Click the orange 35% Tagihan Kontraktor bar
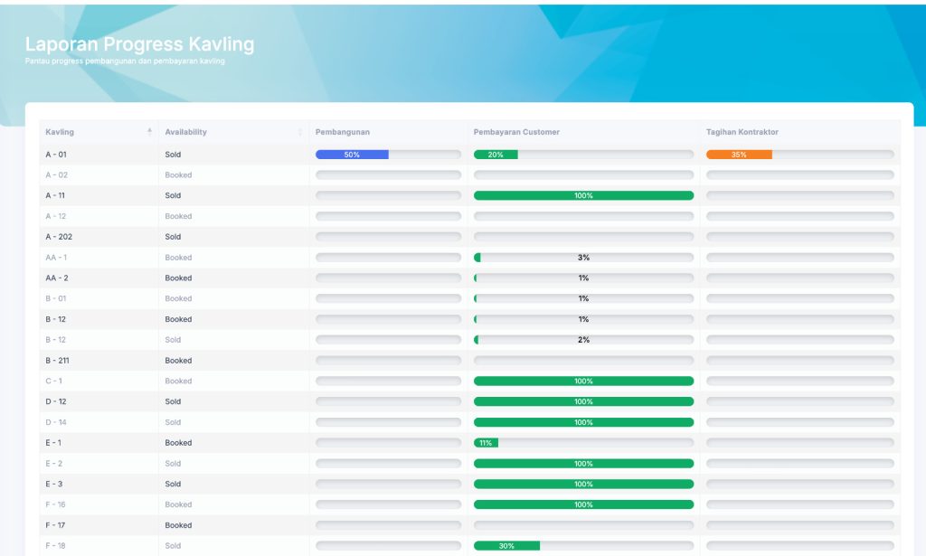 point(739,155)
